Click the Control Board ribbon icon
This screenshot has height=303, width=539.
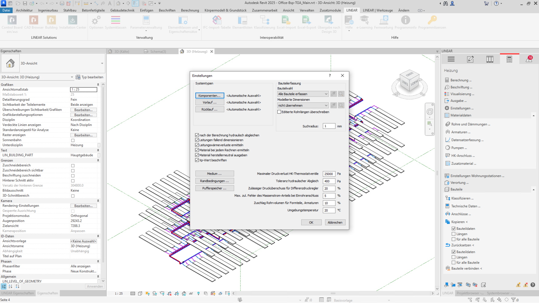click(12, 21)
